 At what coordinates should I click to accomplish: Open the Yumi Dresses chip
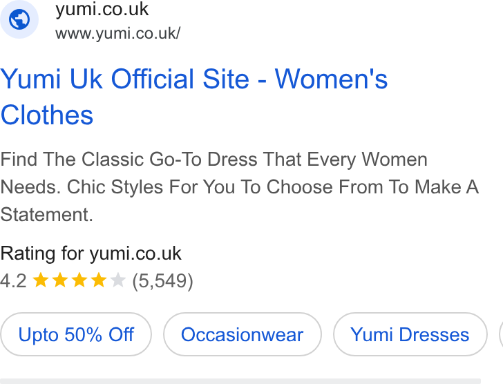410,334
